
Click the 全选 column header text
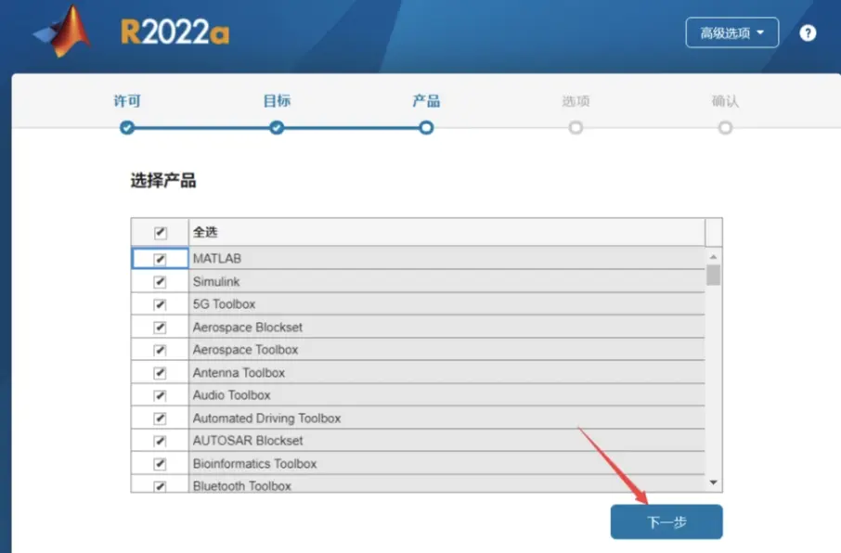(x=205, y=232)
